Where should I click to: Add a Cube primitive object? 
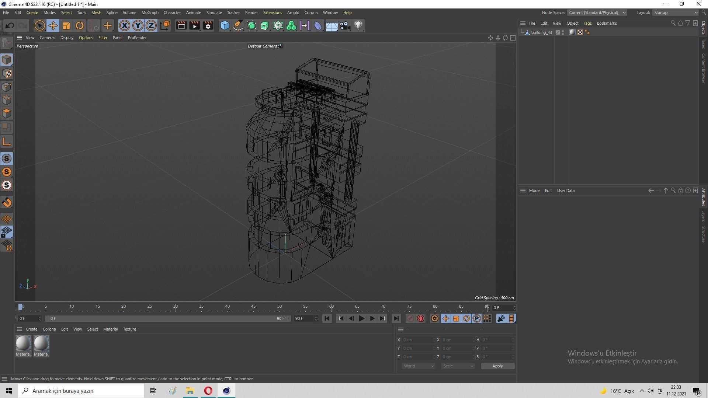[x=225, y=25]
